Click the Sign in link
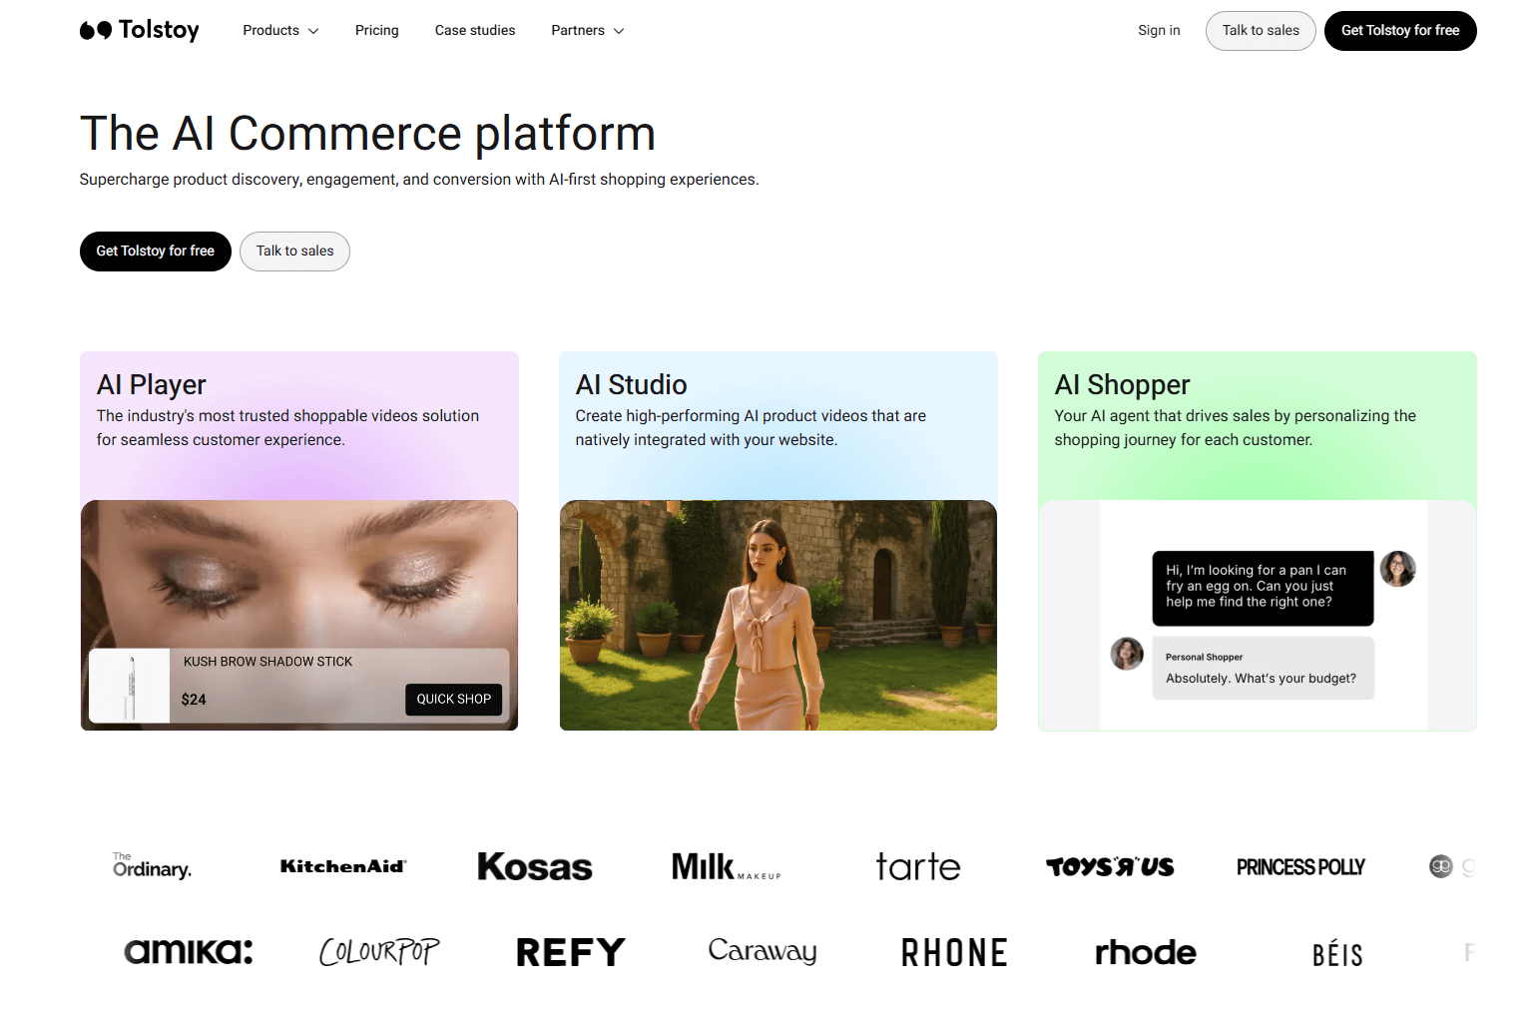Viewport: 1537px width, 1010px height. click(1158, 30)
